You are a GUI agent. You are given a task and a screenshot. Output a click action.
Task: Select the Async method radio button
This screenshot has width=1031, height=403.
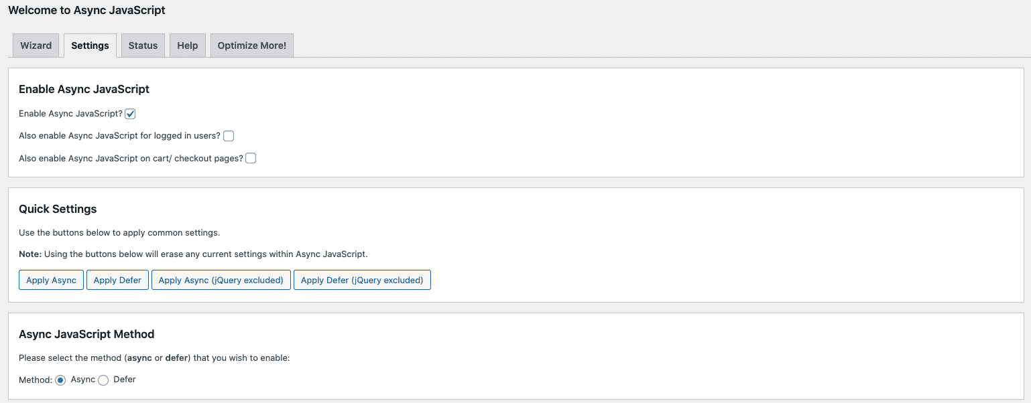[x=60, y=380]
